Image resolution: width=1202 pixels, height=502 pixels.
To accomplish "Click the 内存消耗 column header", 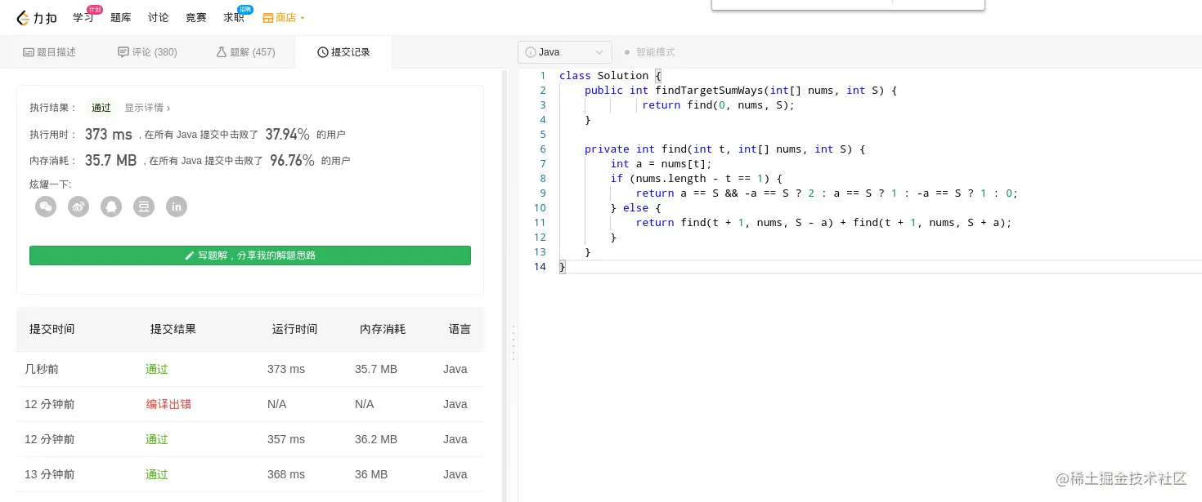I will click(383, 329).
